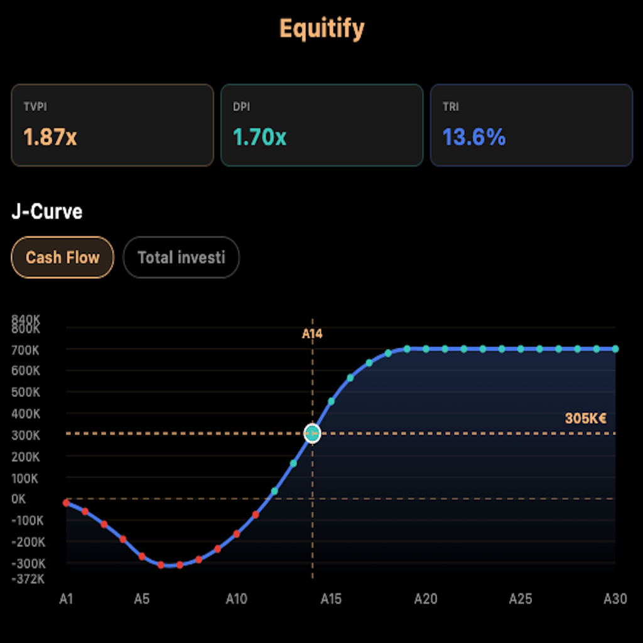Select the red data point near A10
The width and height of the screenshot is (643, 643).
click(x=237, y=534)
